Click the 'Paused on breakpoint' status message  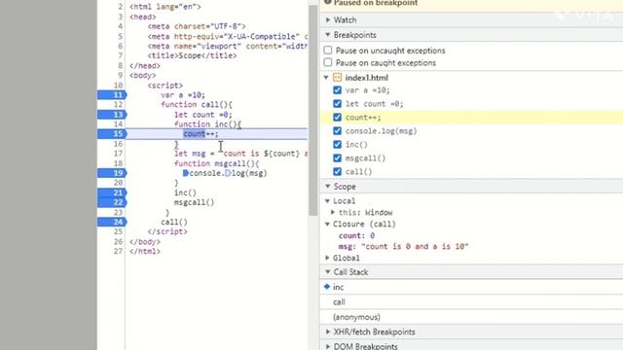click(x=376, y=3)
